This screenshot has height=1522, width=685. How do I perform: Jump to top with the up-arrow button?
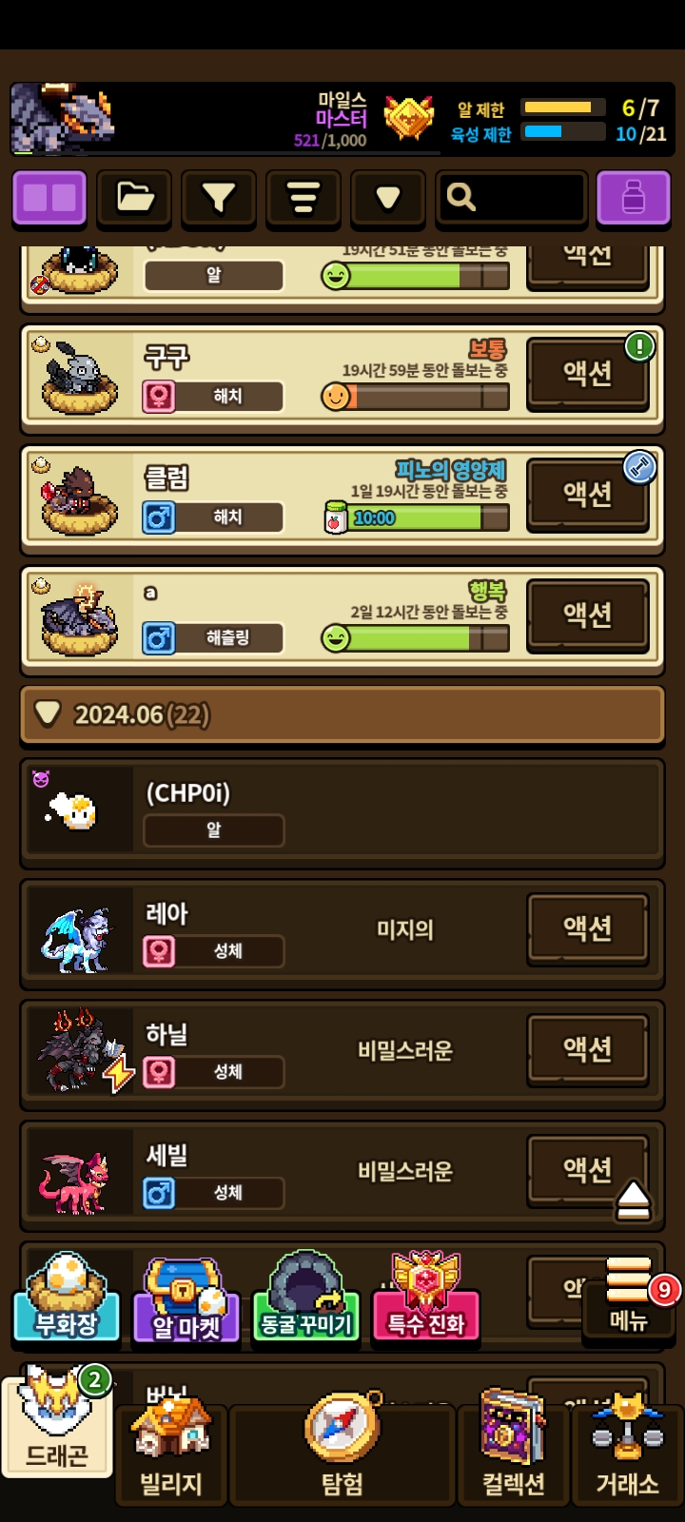point(634,1200)
